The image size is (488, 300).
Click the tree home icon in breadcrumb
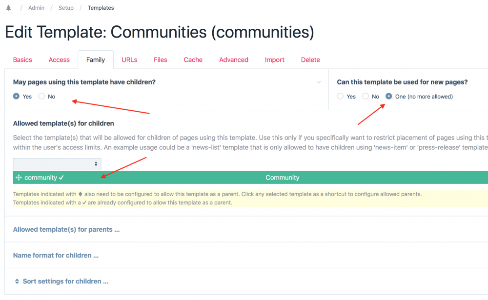coord(8,8)
